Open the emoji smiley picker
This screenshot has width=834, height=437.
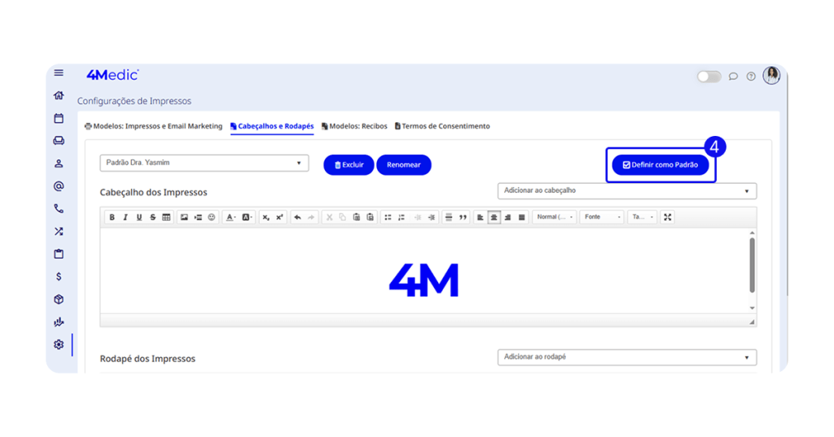[212, 217]
